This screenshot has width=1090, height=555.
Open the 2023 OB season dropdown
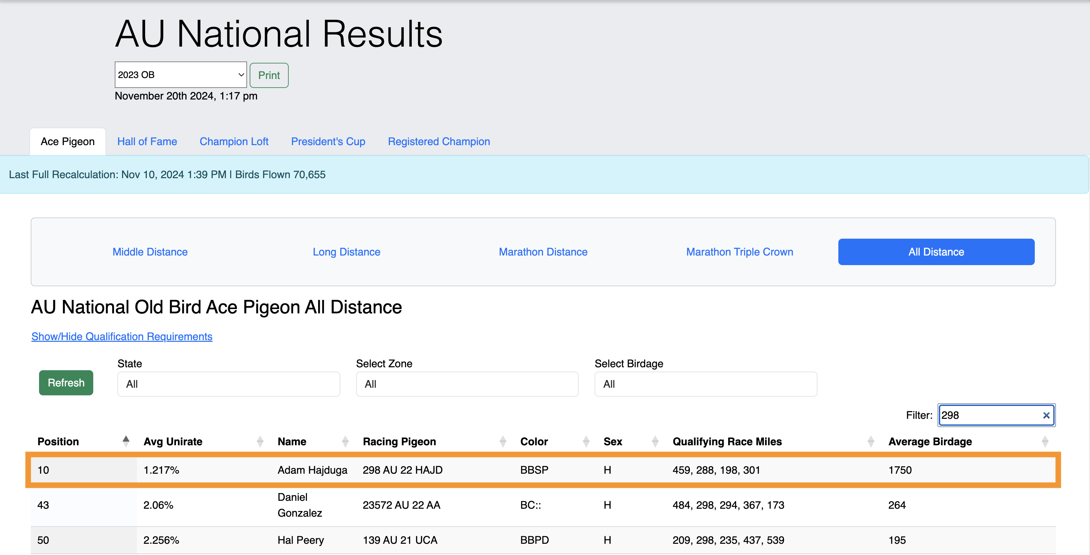click(181, 75)
